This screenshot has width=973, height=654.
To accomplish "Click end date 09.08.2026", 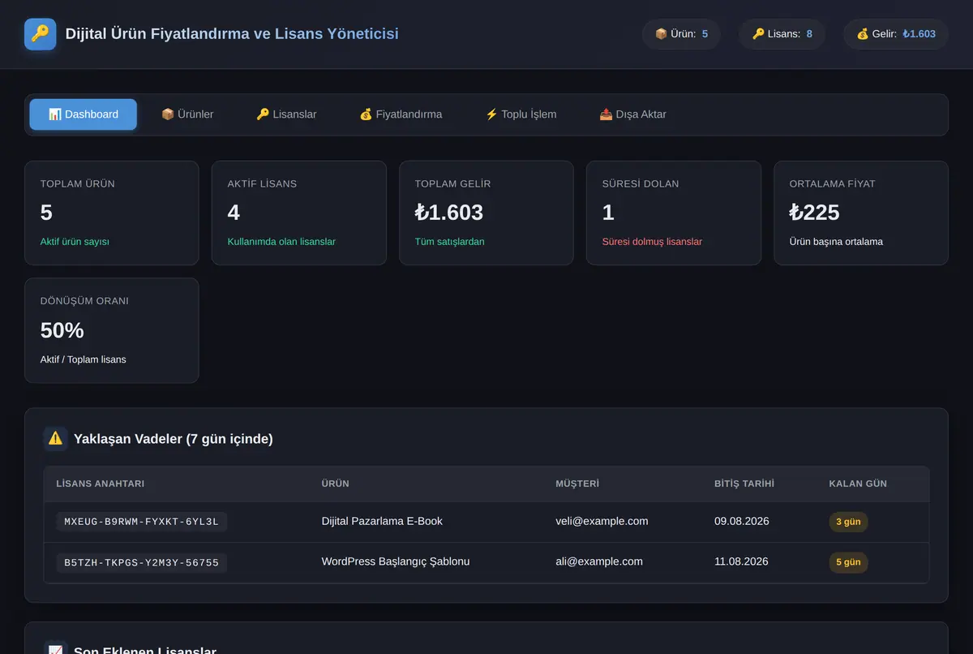I will 742,521.
